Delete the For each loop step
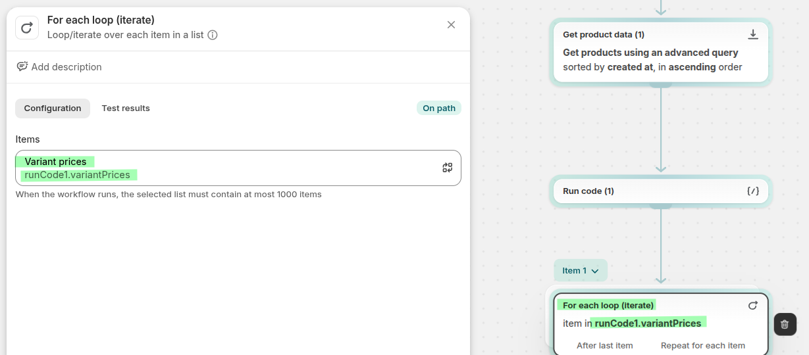 785,324
